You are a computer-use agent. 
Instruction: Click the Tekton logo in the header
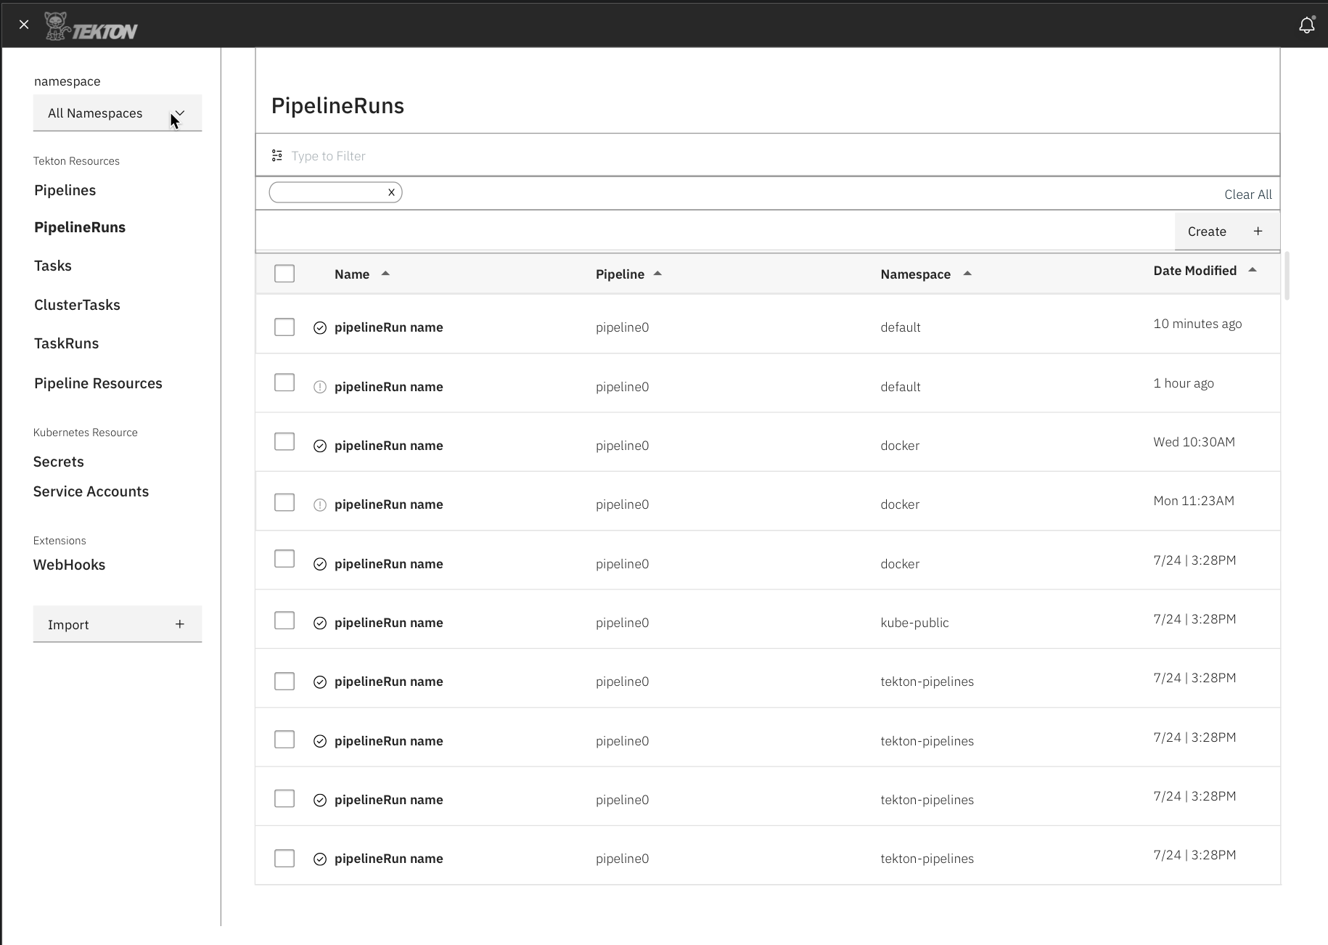tap(90, 25)
